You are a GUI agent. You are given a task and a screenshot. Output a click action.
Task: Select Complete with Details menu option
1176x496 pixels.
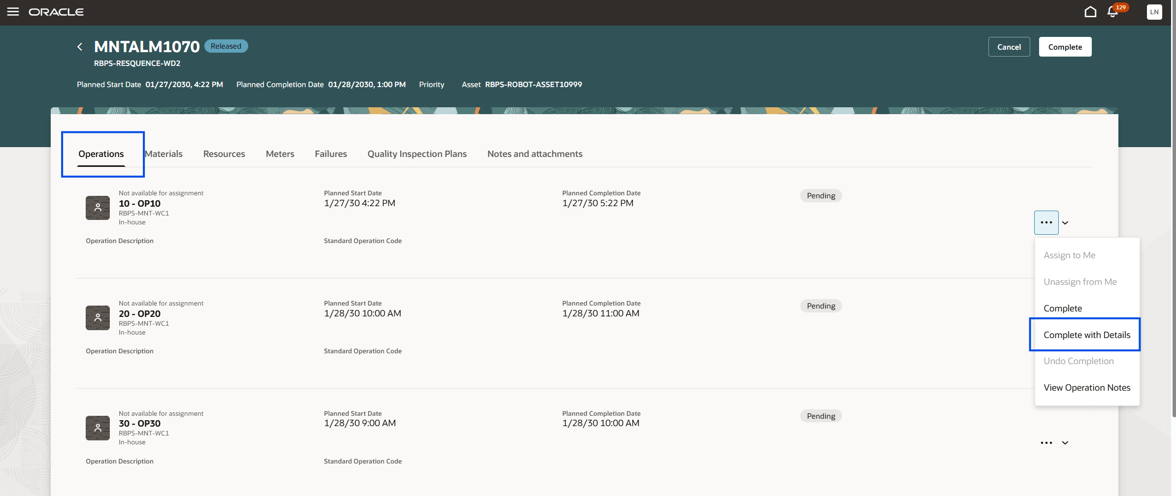[1086, 335]
